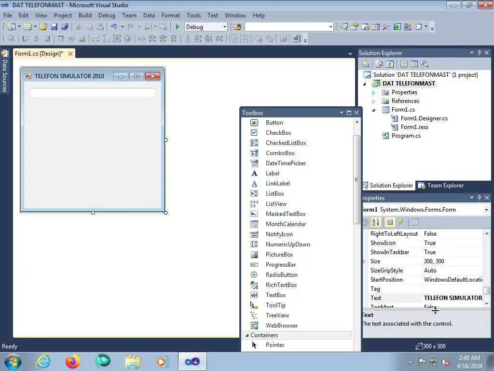
Task: Click the Open File folder icon
Action: click(x=43, y=27)
